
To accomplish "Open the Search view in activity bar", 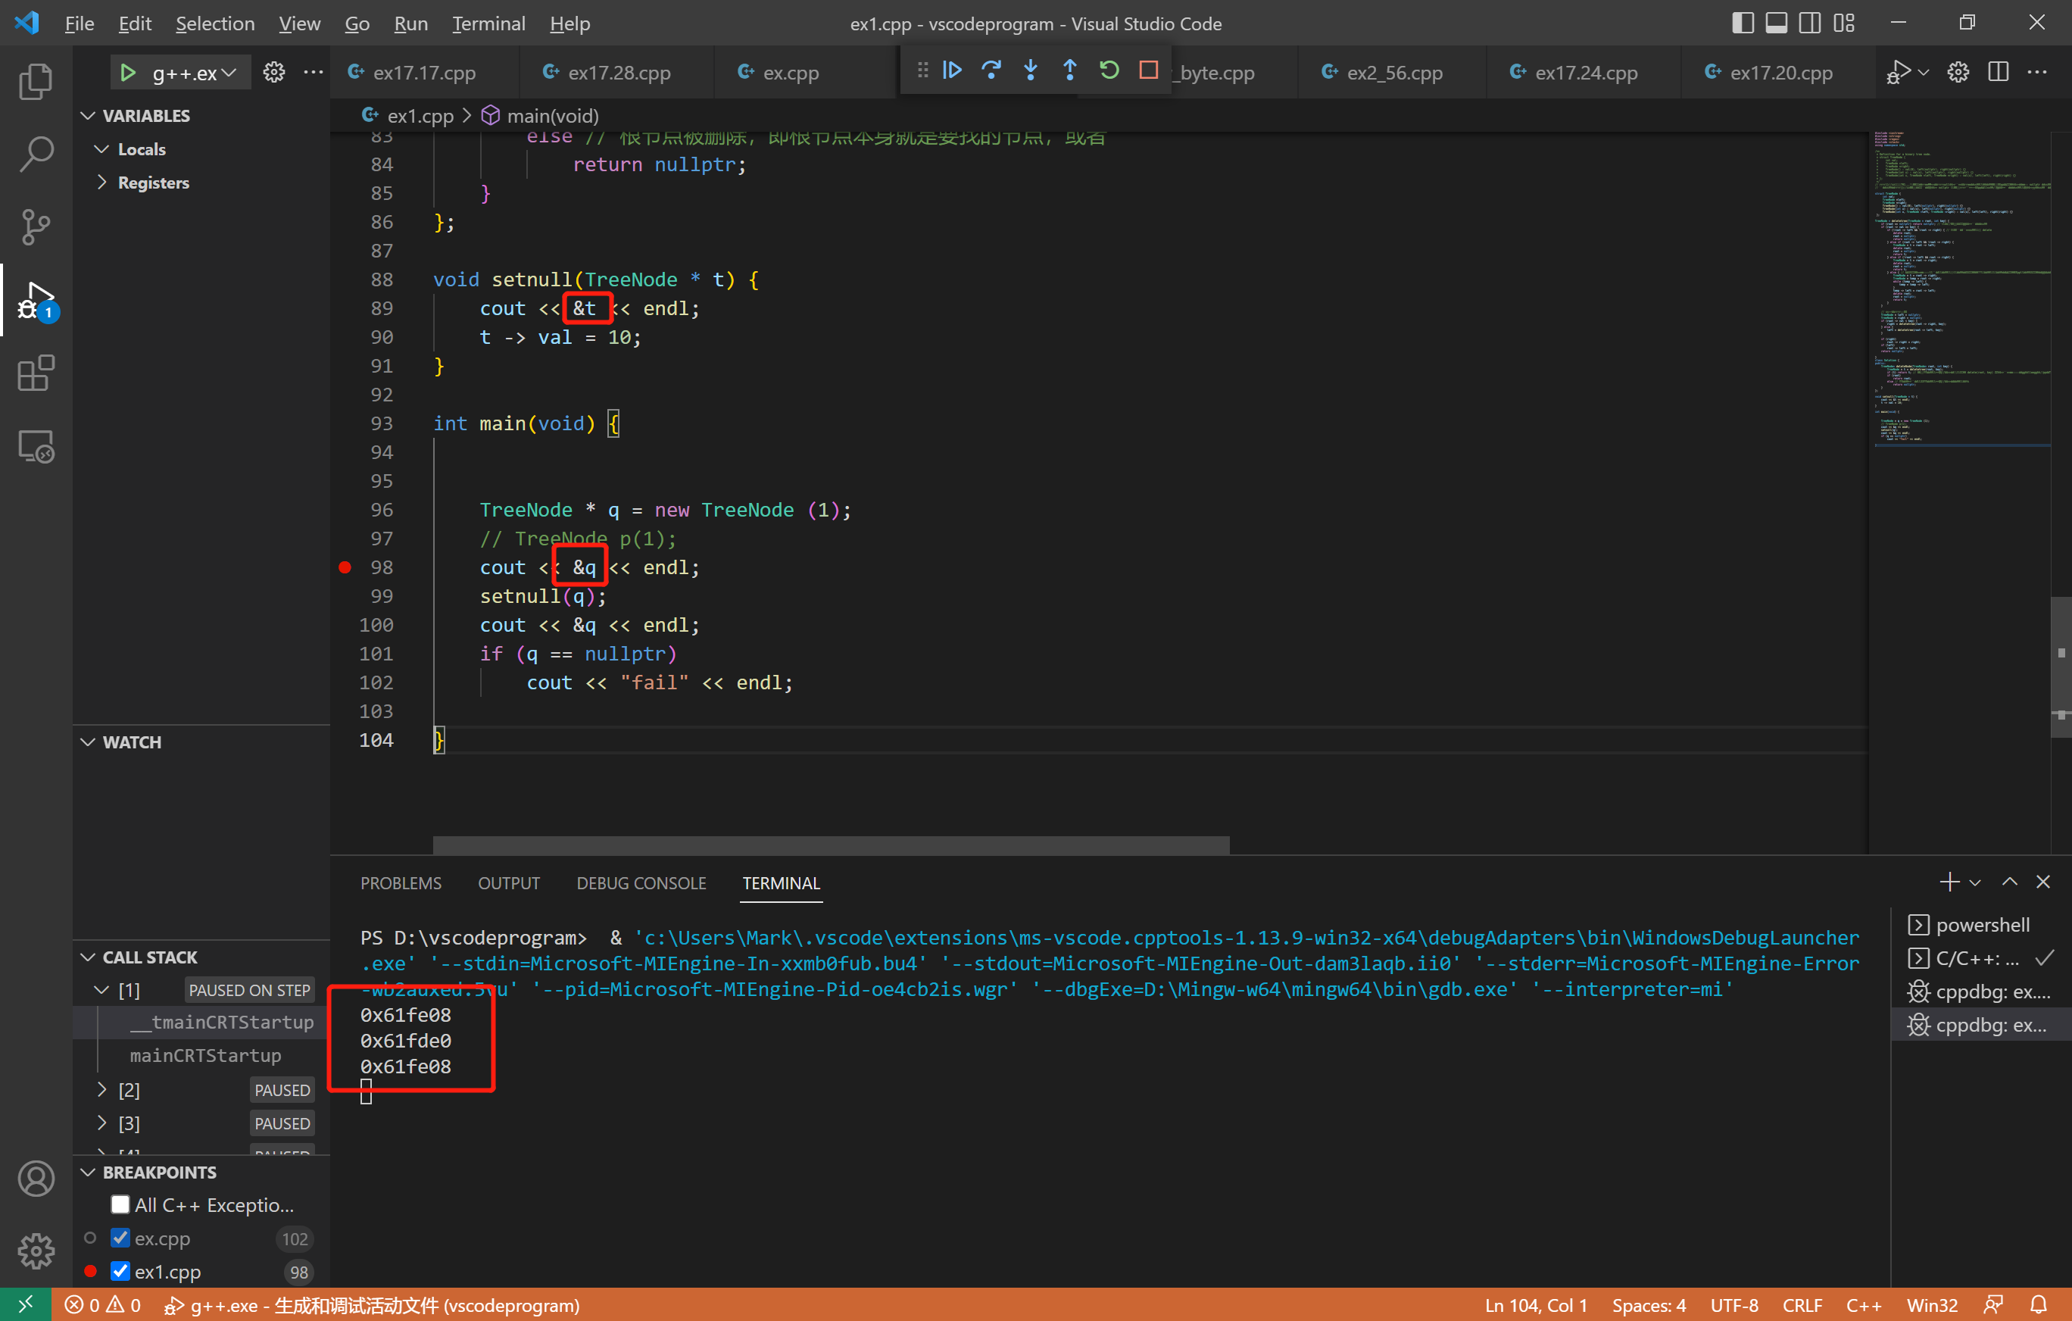I will click(x=36, y=154).
